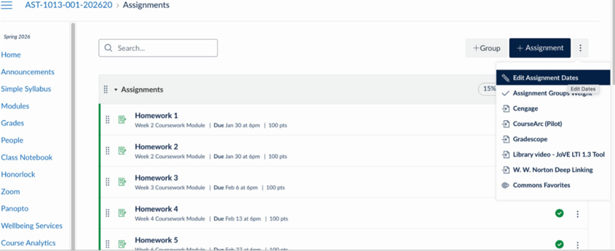Click the Homework 2 drag handle

coord(107,151)
